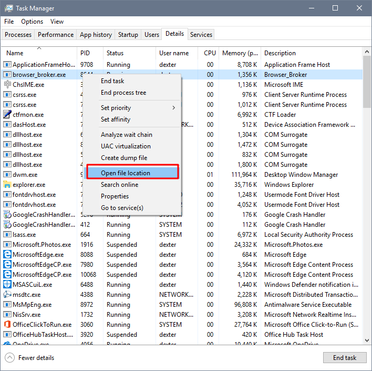The width and height of the screenshot is (372, 371).
Task: Click the End task button at bottom
Action: pos(345,358)
